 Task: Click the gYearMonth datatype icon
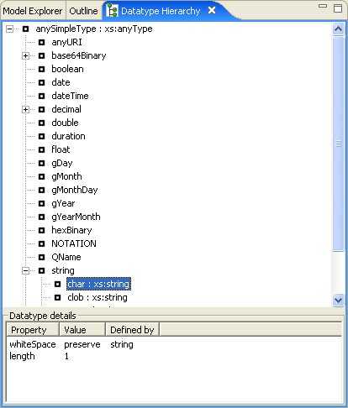pyautogui.click(x=41, y=217)
